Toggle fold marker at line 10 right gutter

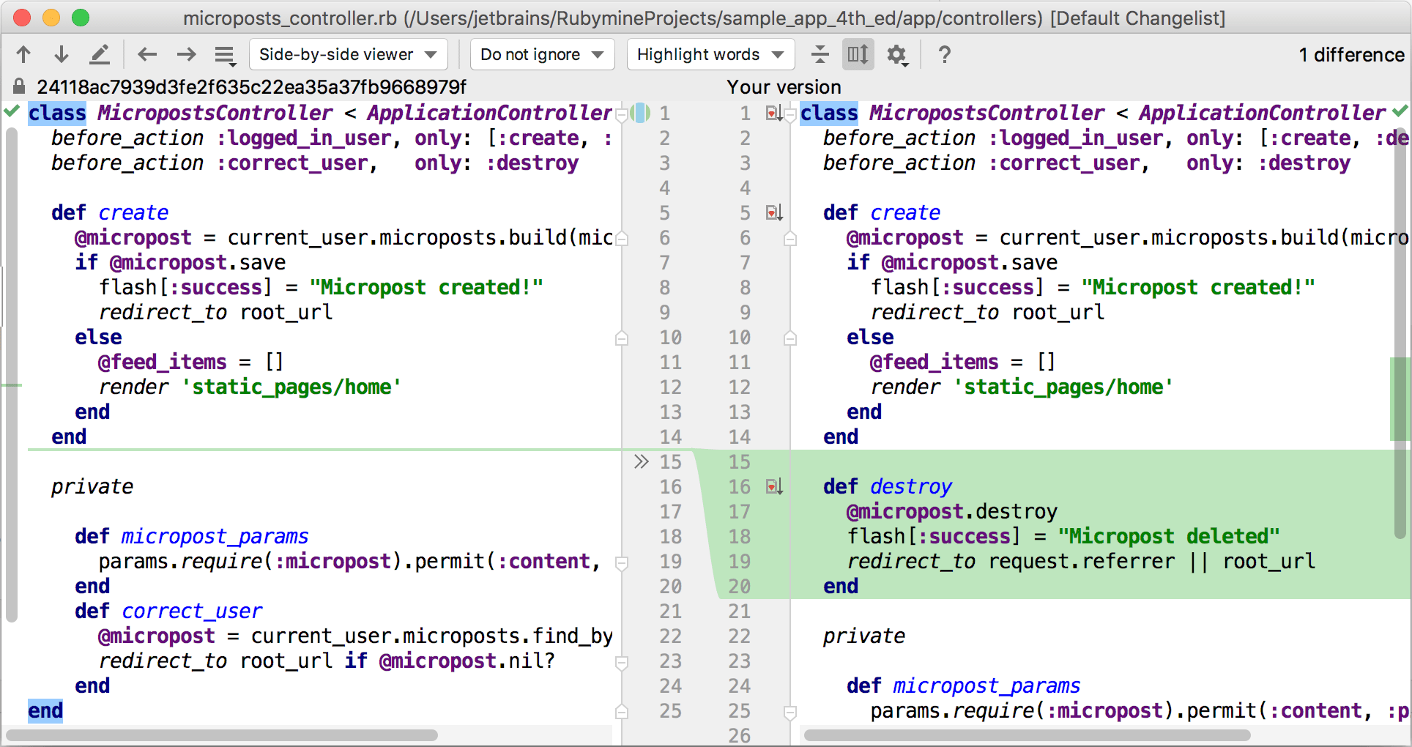[790, 338]
